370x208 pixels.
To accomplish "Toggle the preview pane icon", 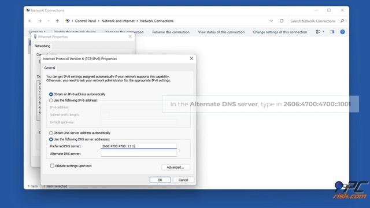I will pyautogui.click(x=332, y=32).
